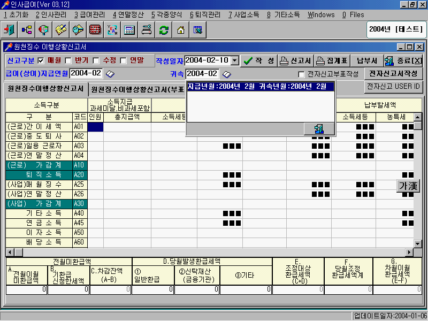Enable the 반기 checkbox

(68, 60)
